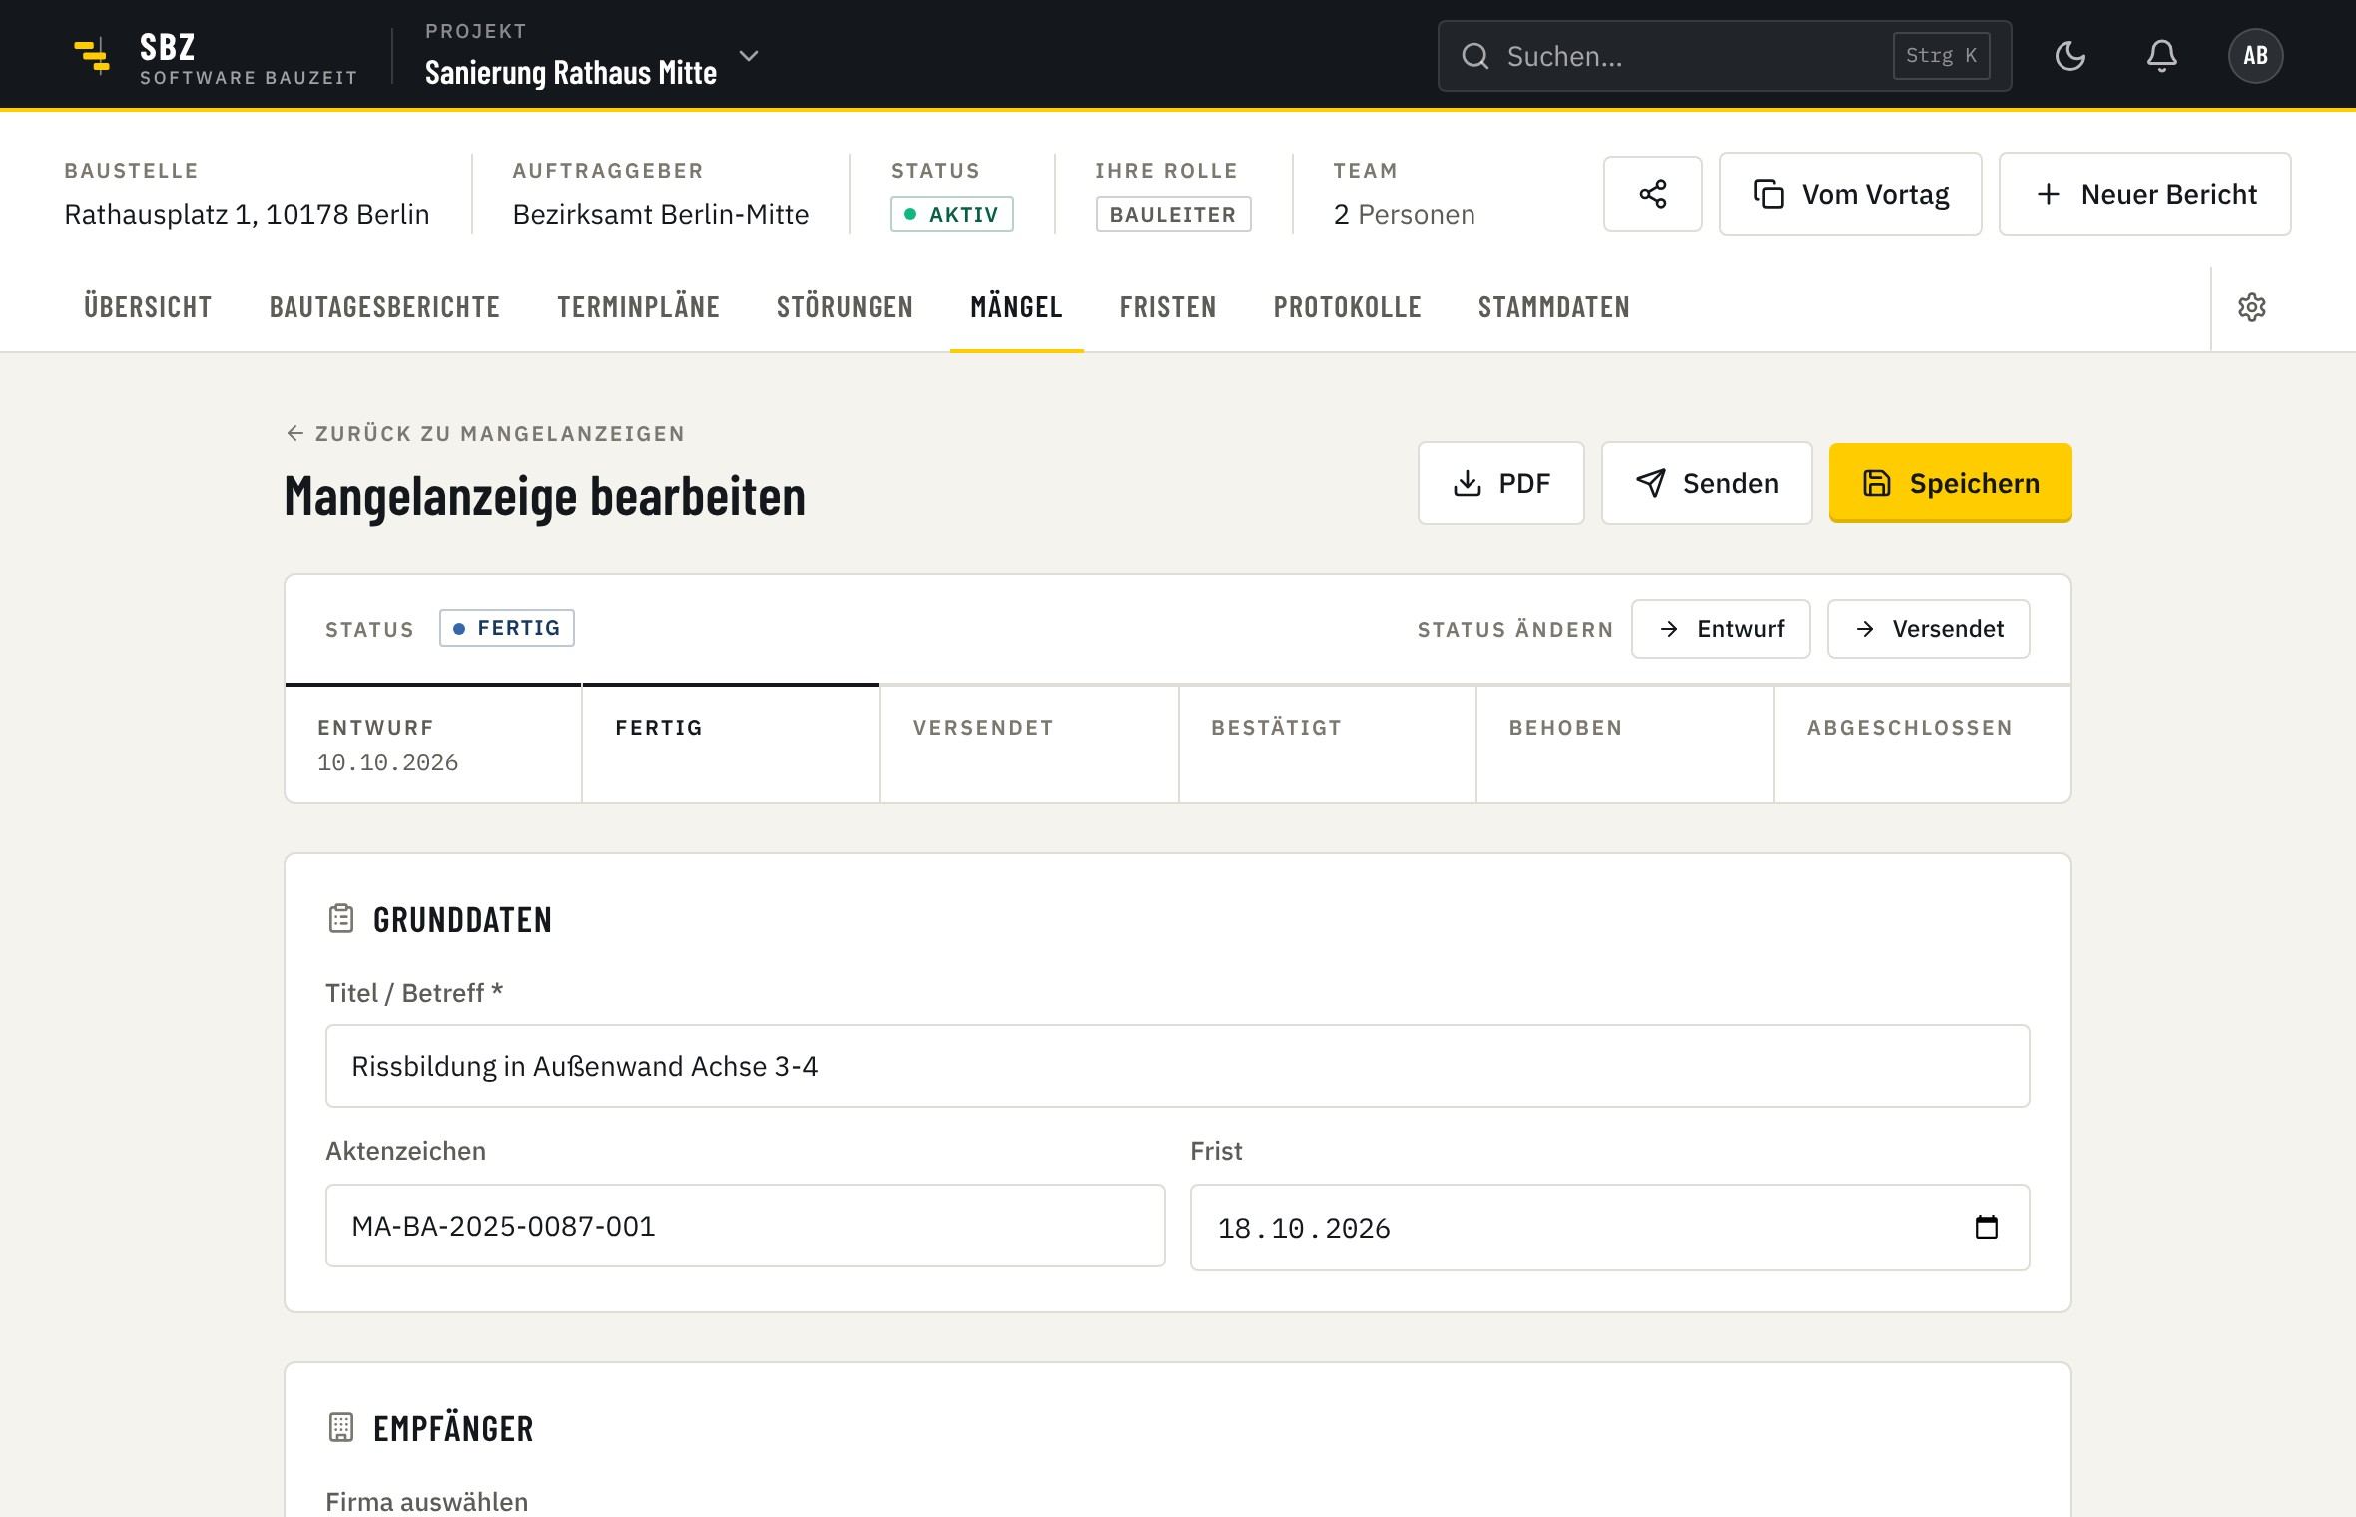Edit the Titel / Betreff field
Image resolution: width=2356 pixels, height=1517 pixels.
tap(1177, 1066)
